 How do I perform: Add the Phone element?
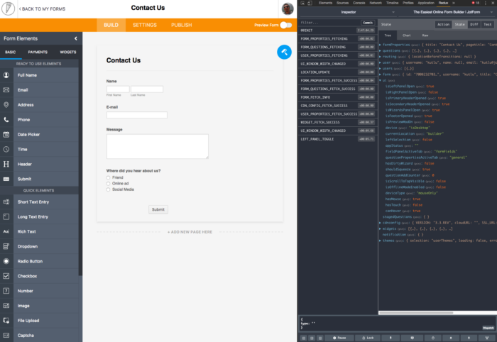(39, 120)
